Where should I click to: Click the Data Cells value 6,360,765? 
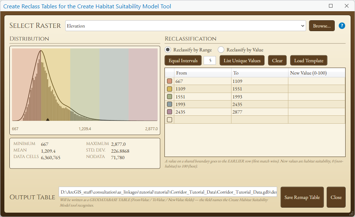pos(51,158)
